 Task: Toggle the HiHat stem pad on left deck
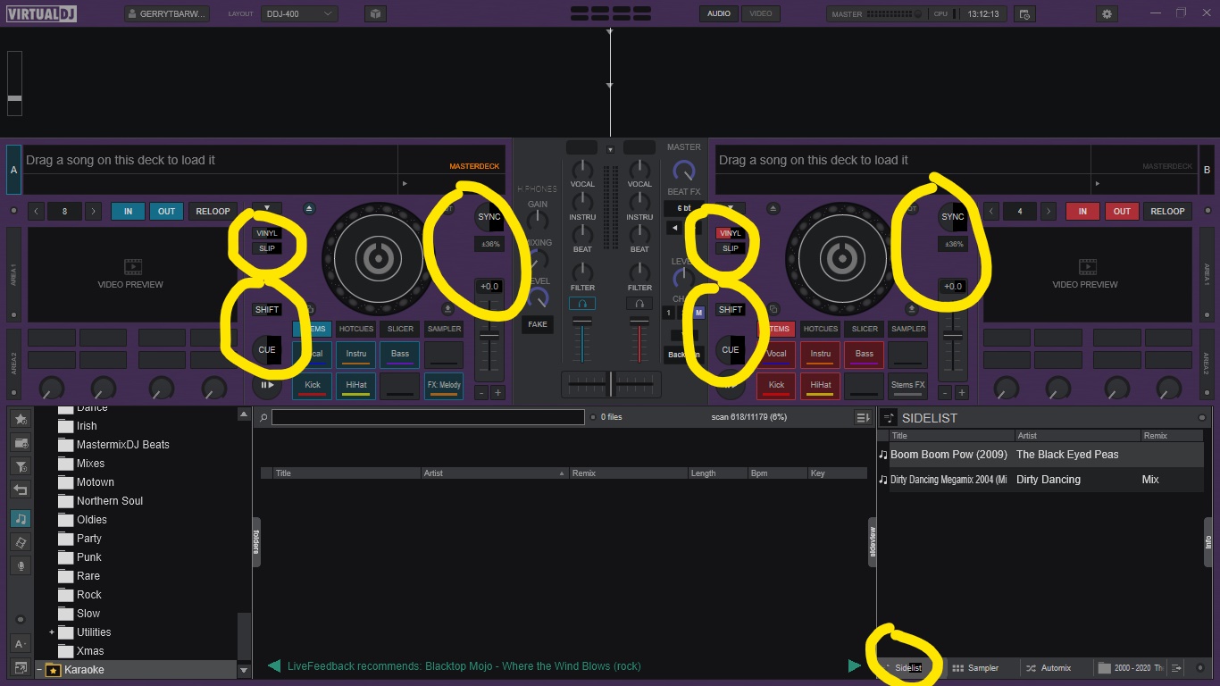(x=356, y=387)
